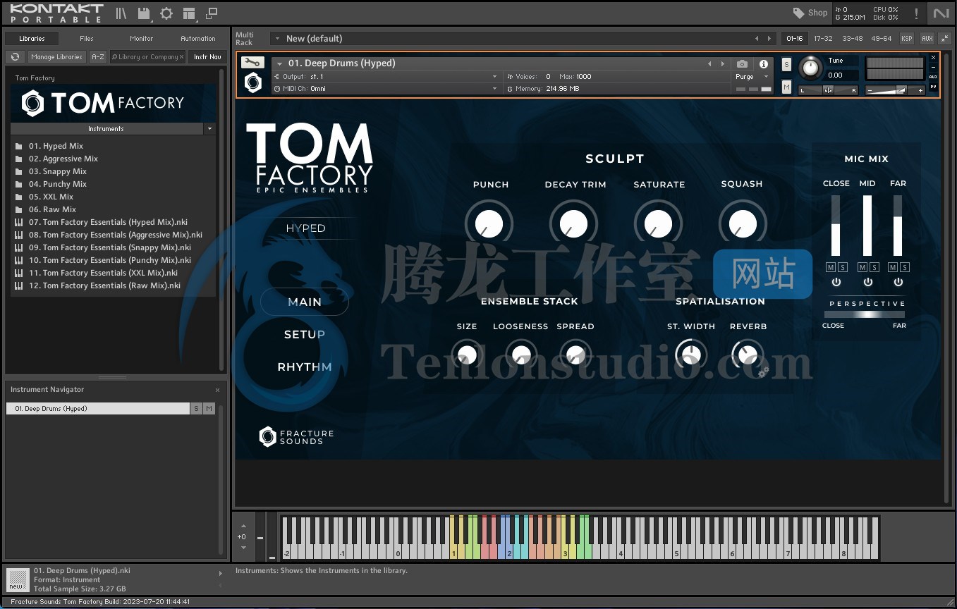Mute the CLOSE mic channel

(831, 267)
